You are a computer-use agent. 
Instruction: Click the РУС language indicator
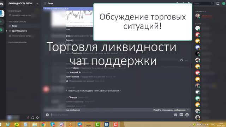[213, 125]
